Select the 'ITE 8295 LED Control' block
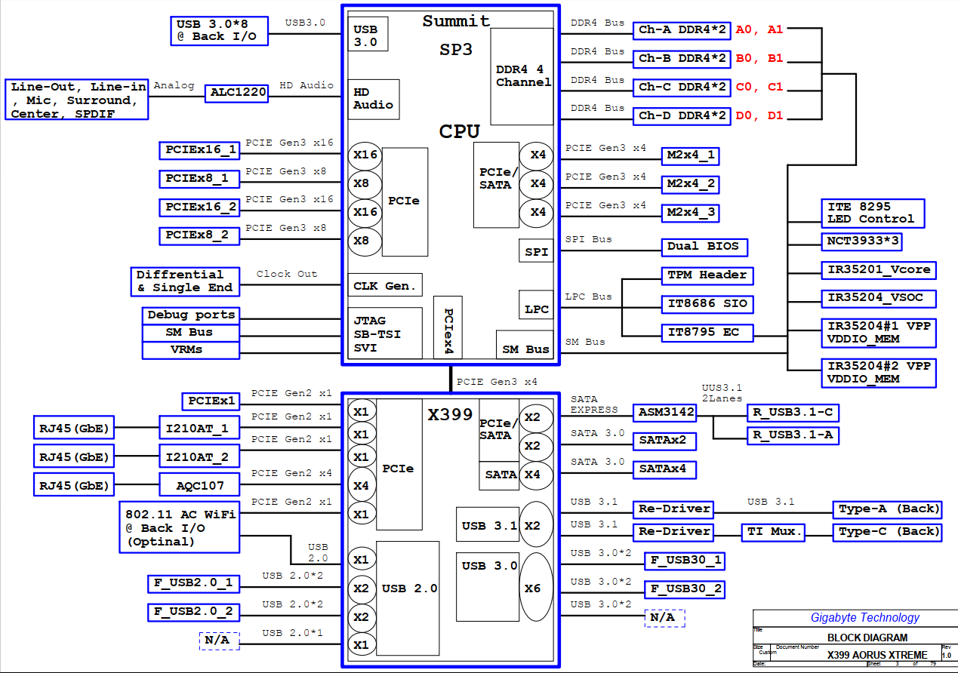The width and height of the screenshot is (958, 673). [873, 214]
